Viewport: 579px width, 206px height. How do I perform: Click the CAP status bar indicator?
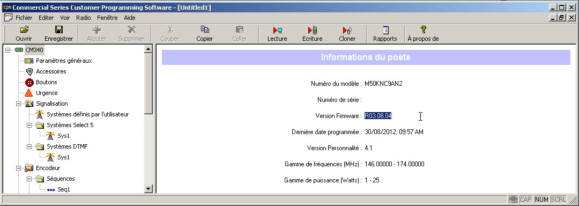click(526, 200)
